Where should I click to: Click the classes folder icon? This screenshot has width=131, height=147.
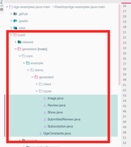click(x=19, y=42)
